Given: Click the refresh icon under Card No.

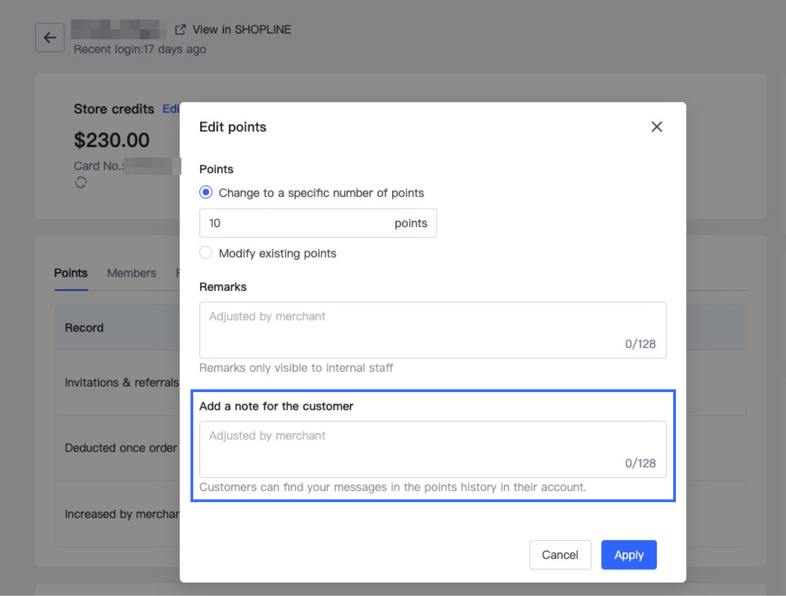Looking at the screenshot, I should tap(81, 182).
